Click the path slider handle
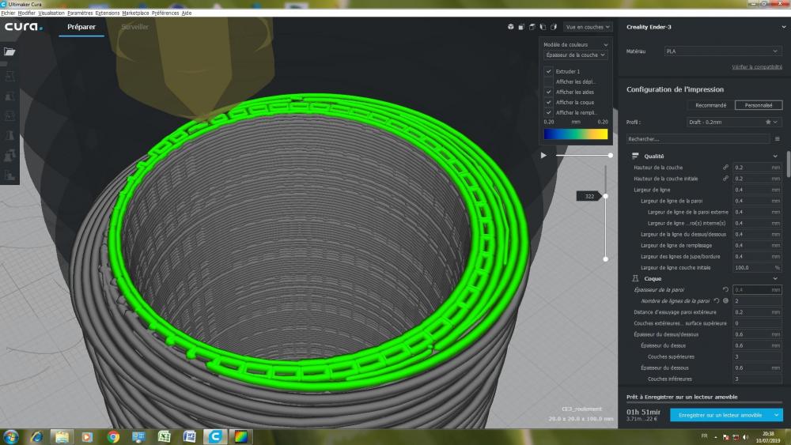Image resolution: width=791 pixels, height=445 pixels. coord(611,155)
